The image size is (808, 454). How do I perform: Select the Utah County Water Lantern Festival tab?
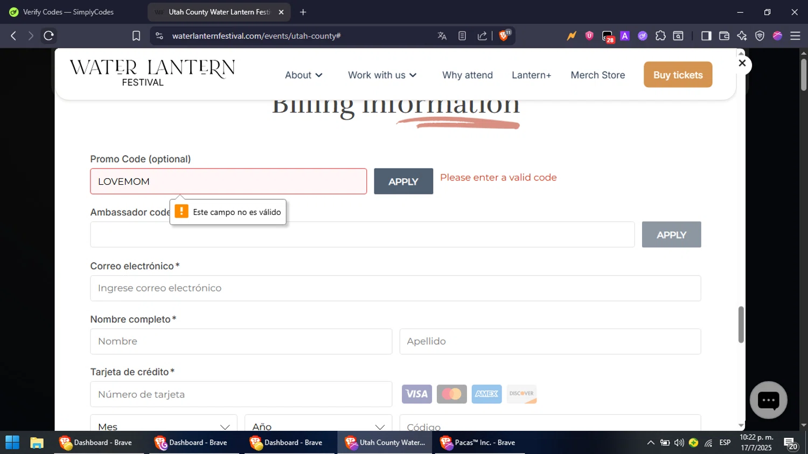click(x=219, y=12)
